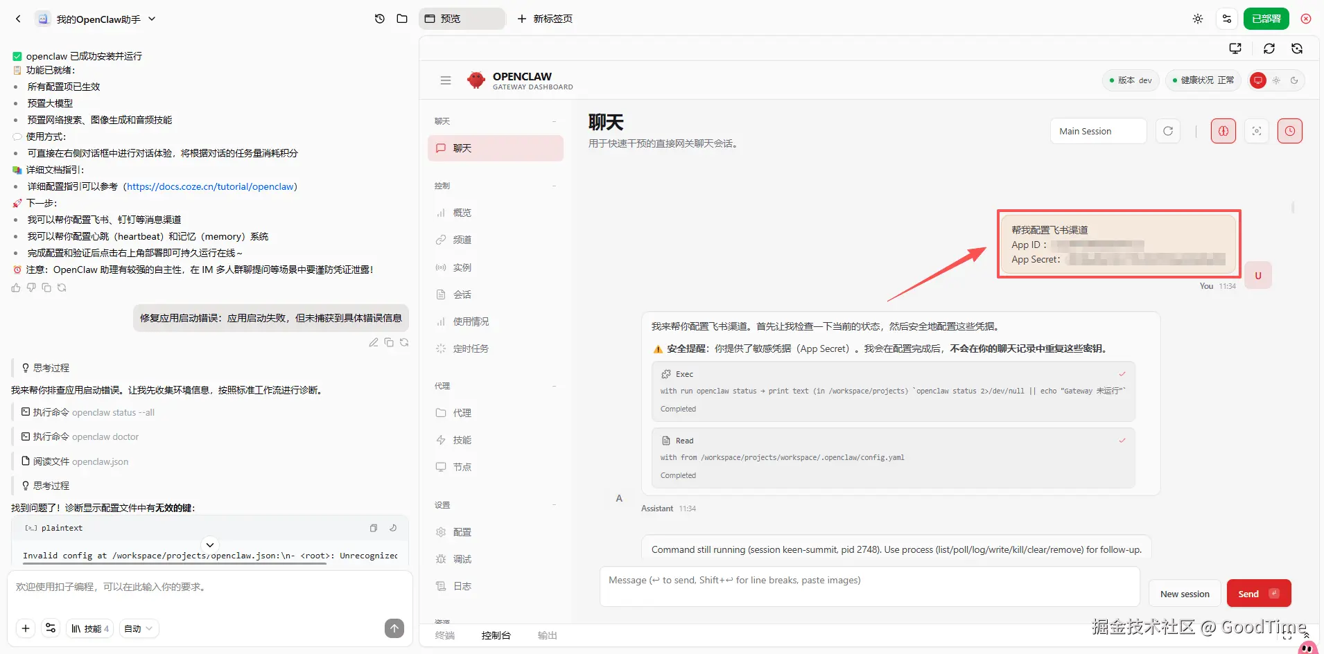Give a thumbs down to the reply
The image size is (1324, 654).
31,288
